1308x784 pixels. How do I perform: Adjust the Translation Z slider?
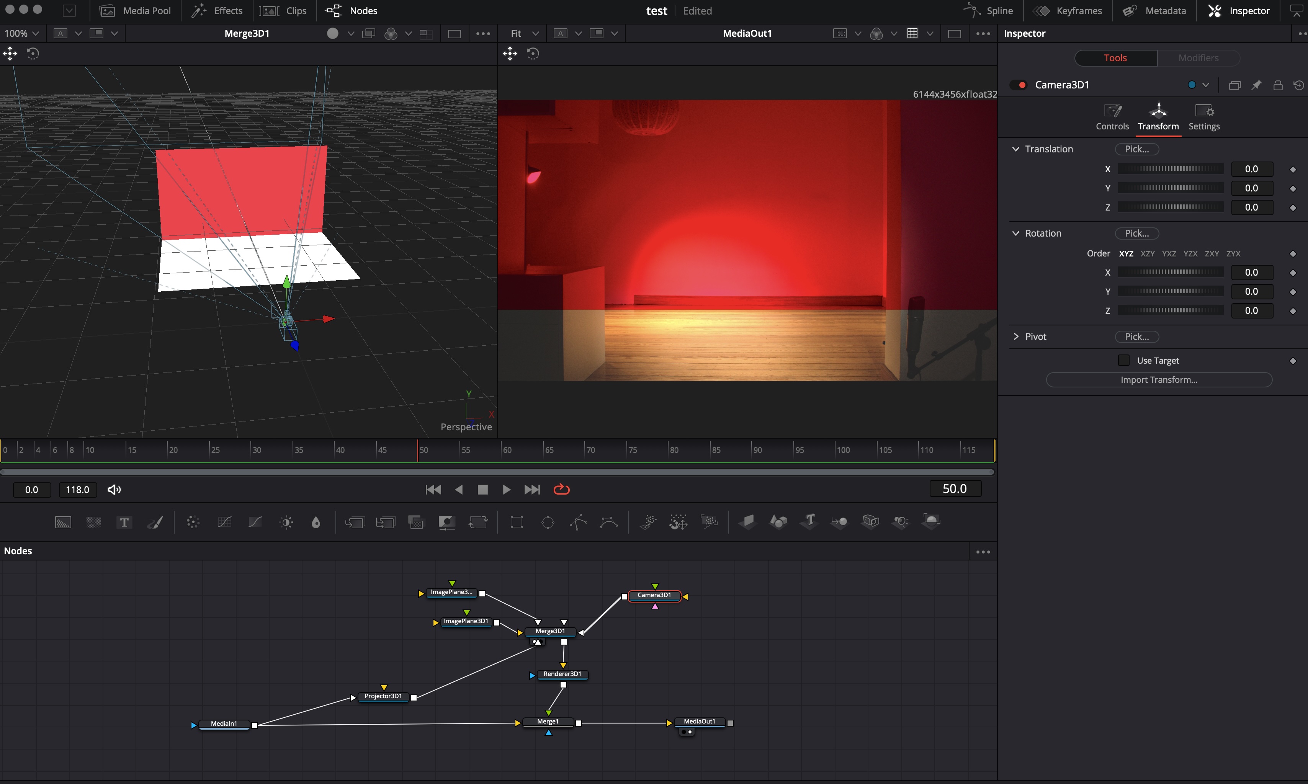(1171, 207)
